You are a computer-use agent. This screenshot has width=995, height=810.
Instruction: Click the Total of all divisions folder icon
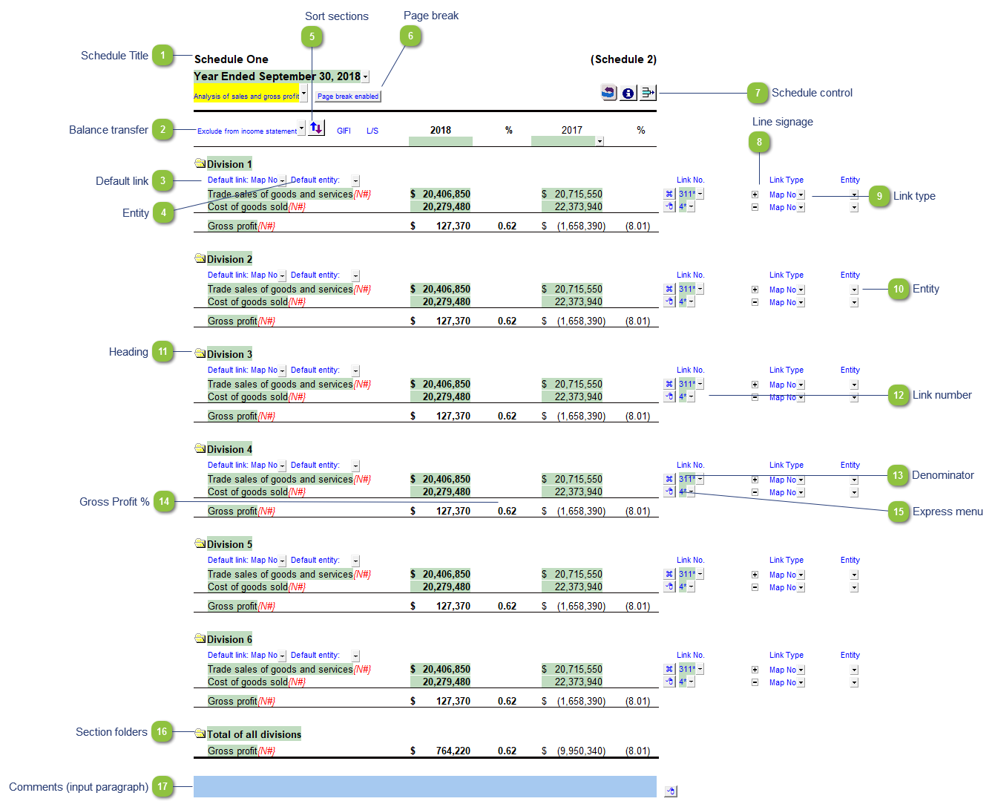click(x=200, y=734)
